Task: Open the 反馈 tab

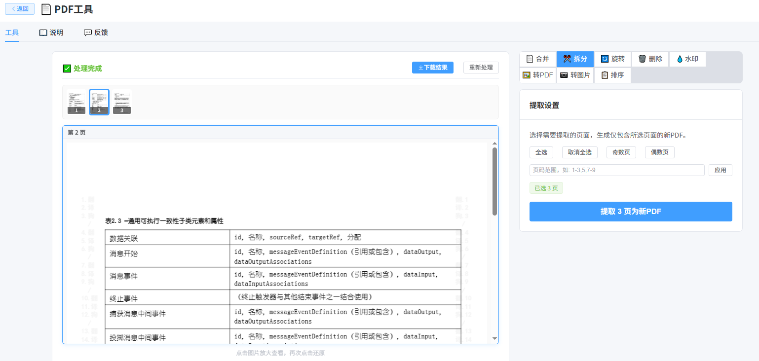Action: pos(96,33)
